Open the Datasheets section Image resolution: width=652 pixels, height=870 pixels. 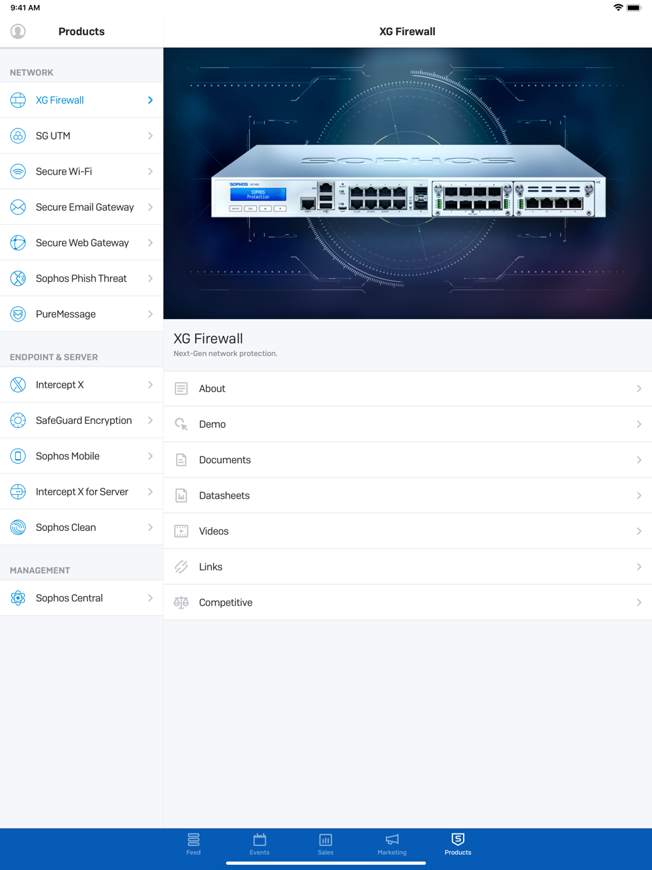pos(407,496)
